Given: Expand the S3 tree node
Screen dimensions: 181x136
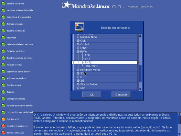Looking at the screenshot, I should [x=78, y=73].
